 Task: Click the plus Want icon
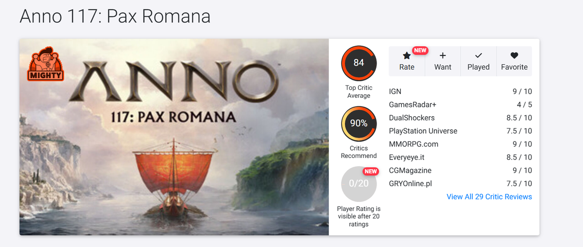click(x=443, y=56)
